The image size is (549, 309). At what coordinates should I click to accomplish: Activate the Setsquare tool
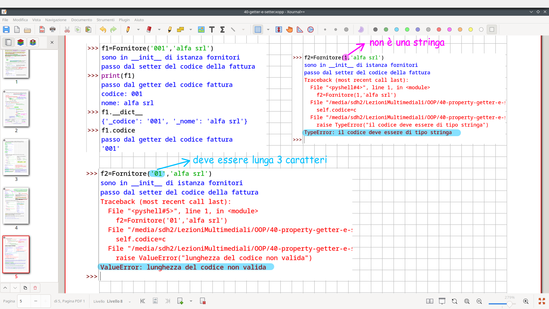point(300,29)
